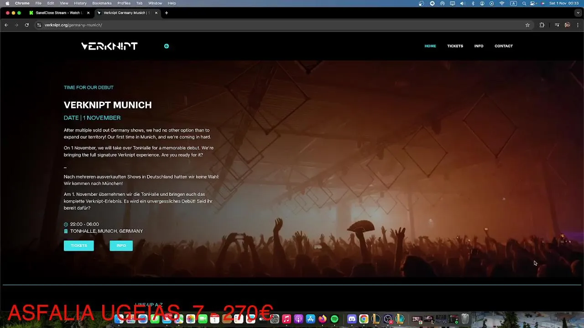Open Spotlight search in the menu bar
This screenshot has width=584, height=328.
click(x=524, y=3)
